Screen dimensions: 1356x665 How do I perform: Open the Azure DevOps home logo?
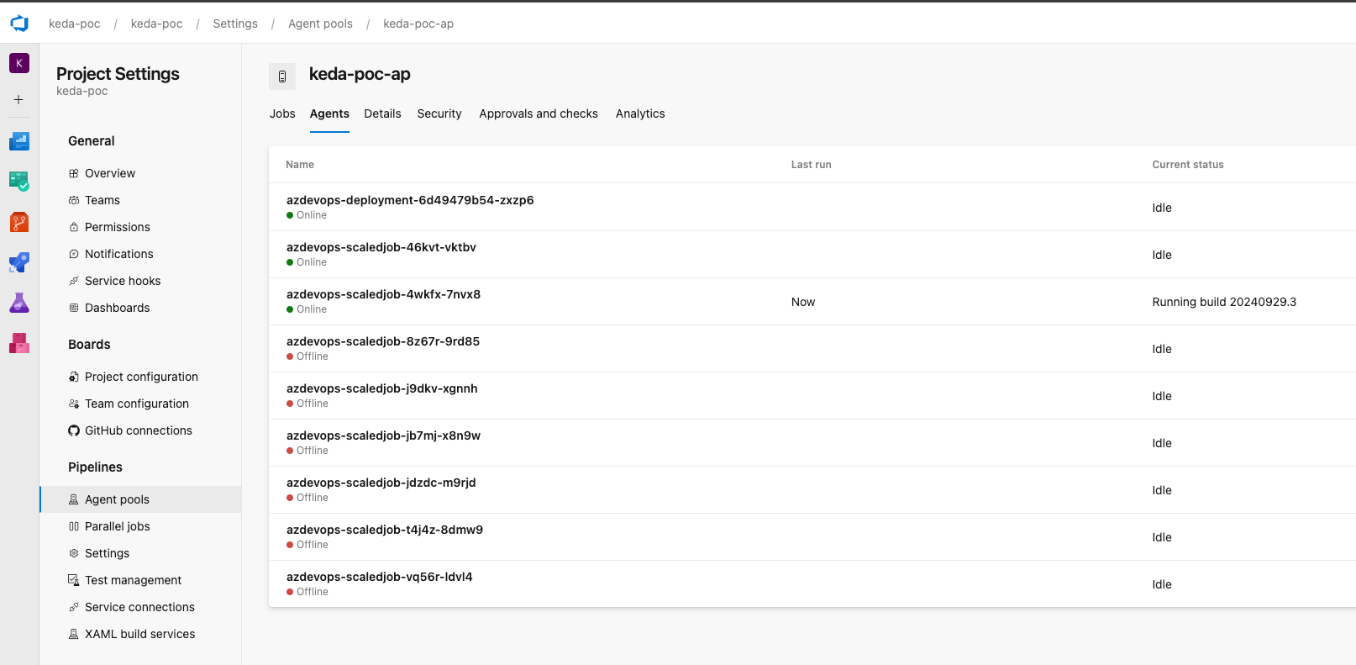(19, 24)
